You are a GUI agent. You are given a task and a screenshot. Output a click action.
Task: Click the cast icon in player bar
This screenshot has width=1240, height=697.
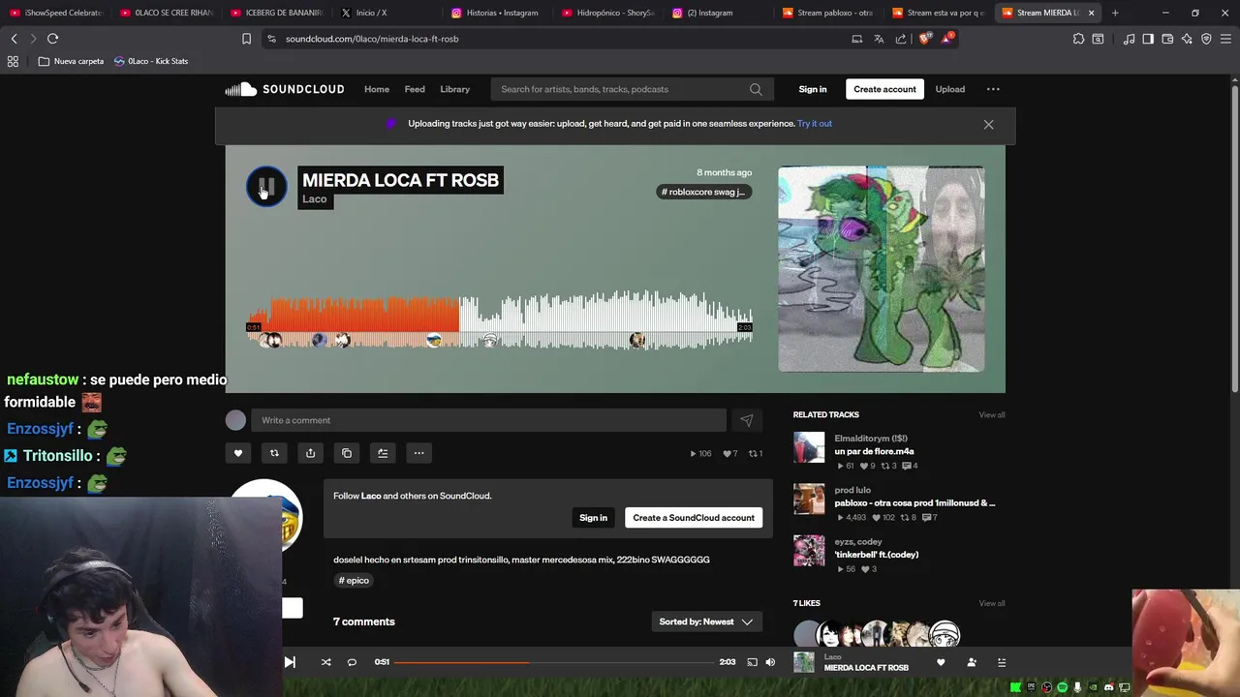752,662
